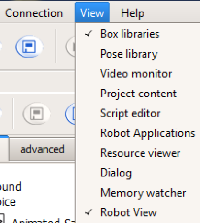Open the Connection menu

pos(34,13)
